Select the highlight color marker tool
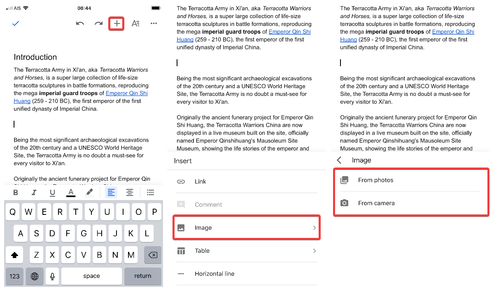The width and height of the screenshot is (494, 291). [89, 192]
